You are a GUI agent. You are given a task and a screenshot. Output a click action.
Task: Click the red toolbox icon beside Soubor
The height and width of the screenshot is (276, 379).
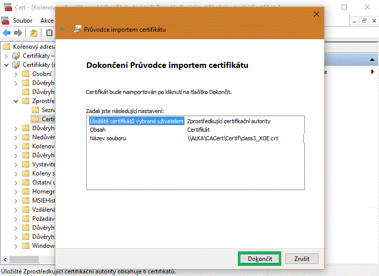(x=6, y=21)
